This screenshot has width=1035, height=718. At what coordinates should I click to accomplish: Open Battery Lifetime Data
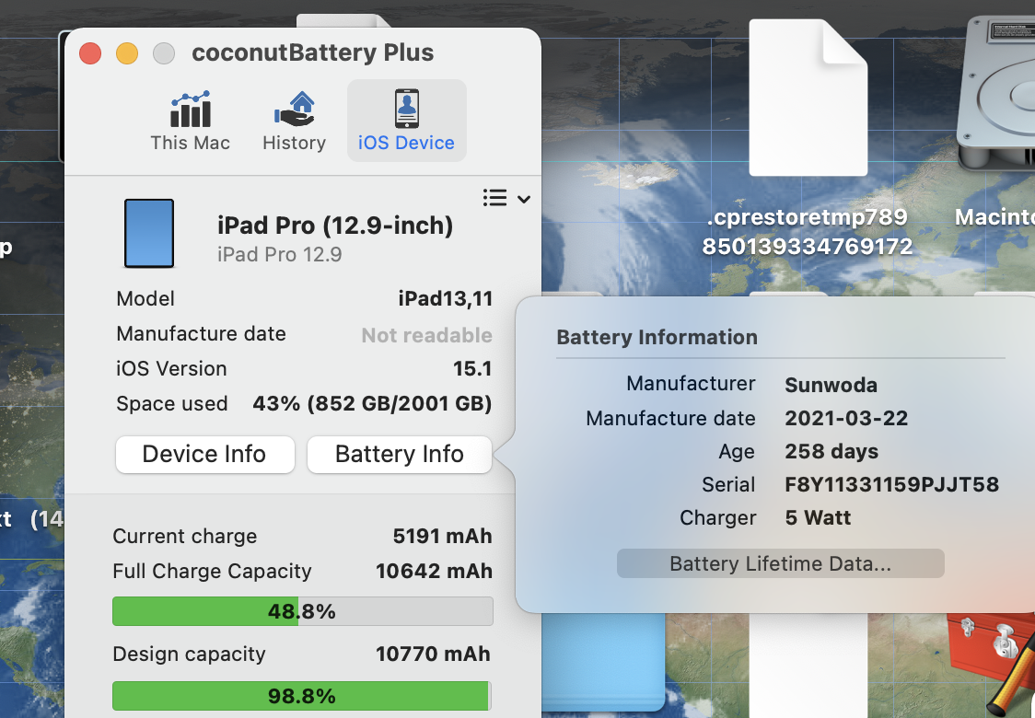[x=780, y=563]
